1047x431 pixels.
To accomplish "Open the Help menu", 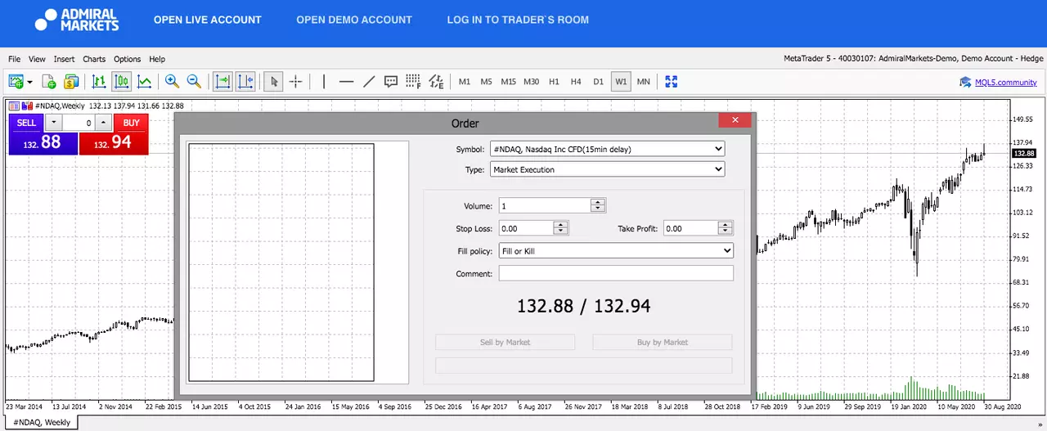I will point(157,59).
